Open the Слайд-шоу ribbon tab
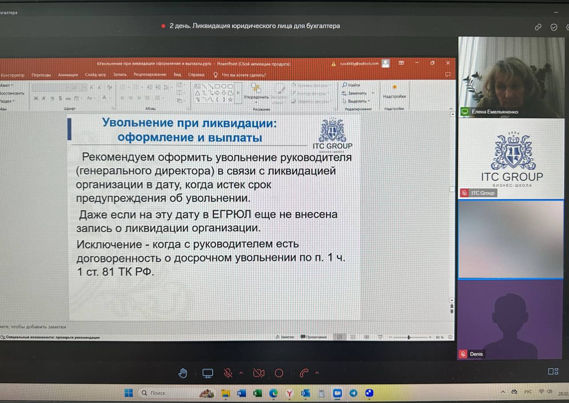 [96, 75]
